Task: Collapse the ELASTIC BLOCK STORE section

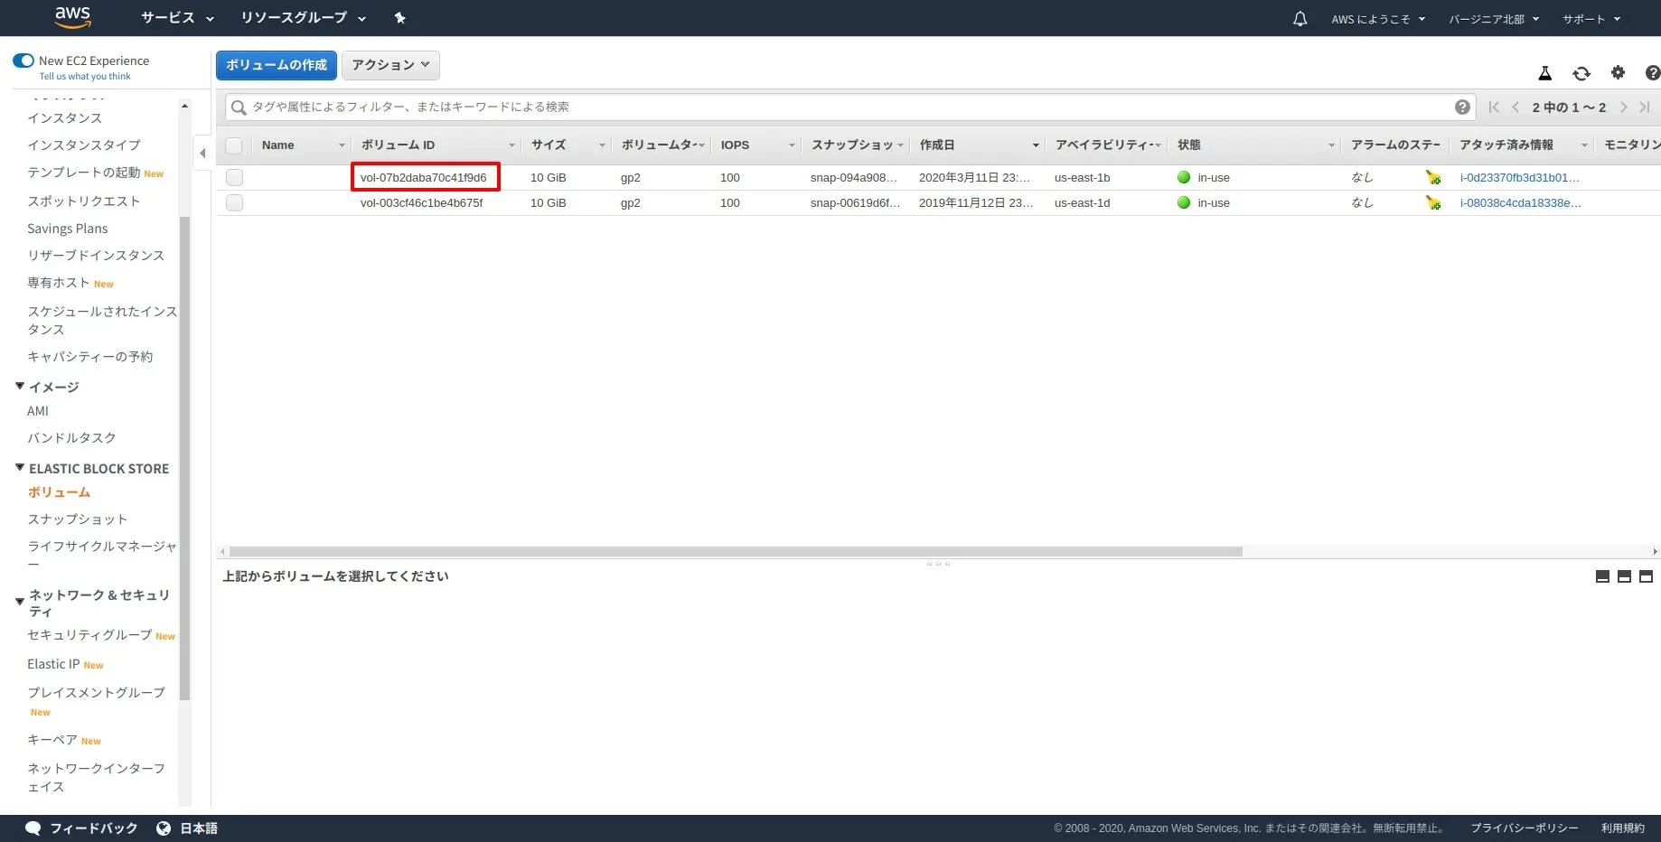Action: click(x=20, y=467)
